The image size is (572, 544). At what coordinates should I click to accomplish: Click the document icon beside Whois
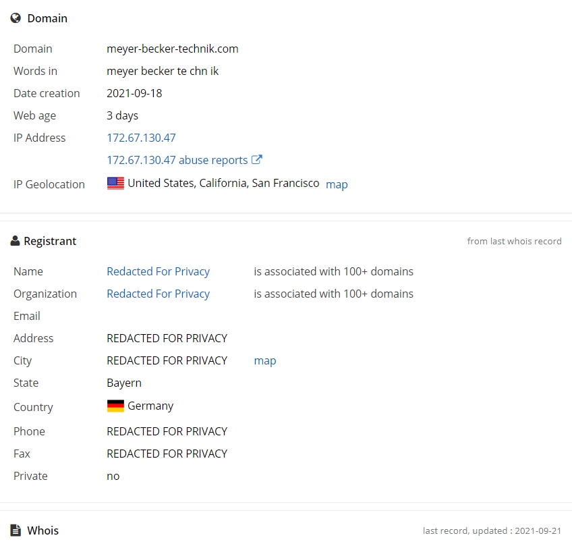click(16, 531)
